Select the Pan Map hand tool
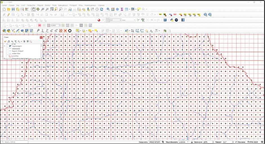This screenshot has height=144, width=265. [34, 9]
